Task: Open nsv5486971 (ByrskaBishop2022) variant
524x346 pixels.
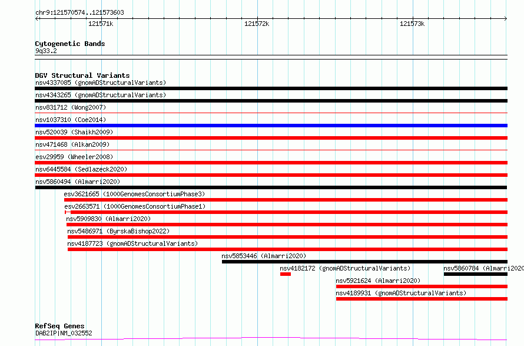Action: tap(118, 231)
